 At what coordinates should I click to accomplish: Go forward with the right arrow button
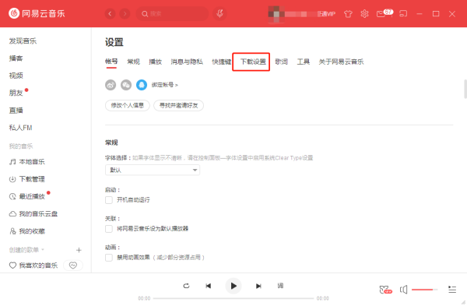(x=125, y=14)
